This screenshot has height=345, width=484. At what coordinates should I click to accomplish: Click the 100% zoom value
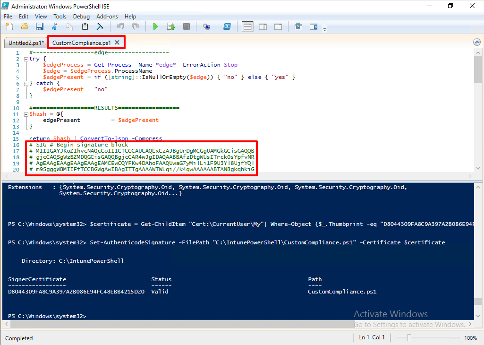[470, 338]
